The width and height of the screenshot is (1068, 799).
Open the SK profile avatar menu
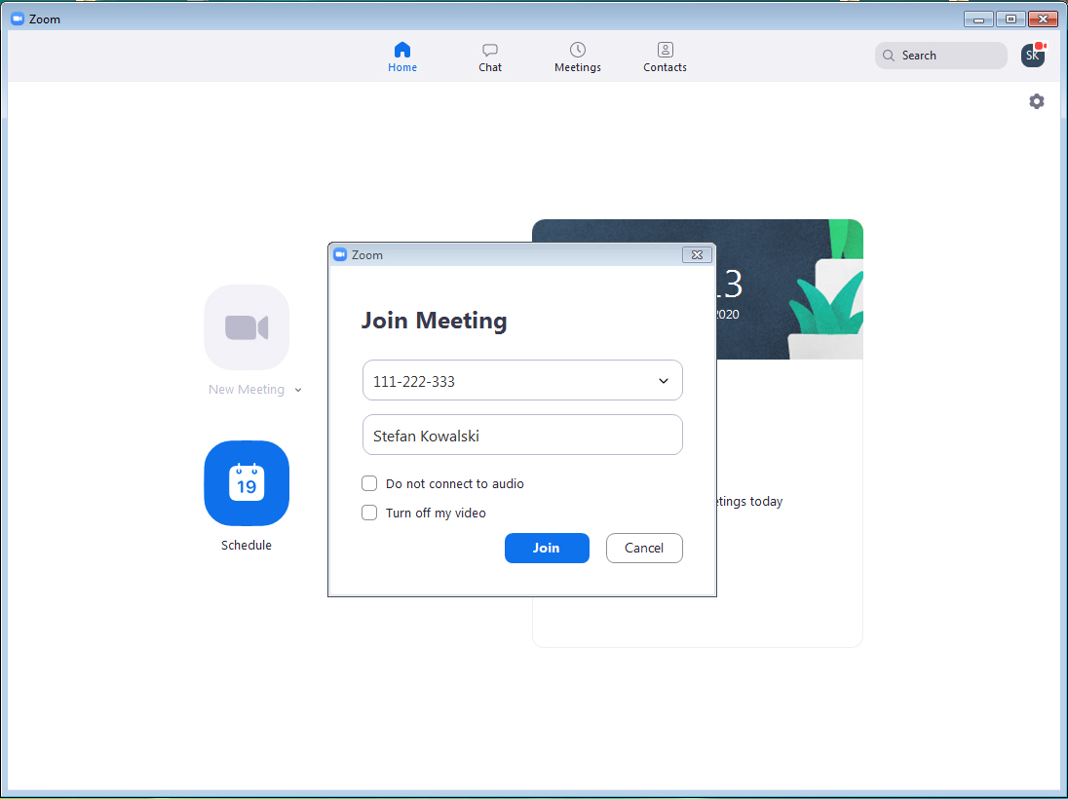[x=1033, y=56]
